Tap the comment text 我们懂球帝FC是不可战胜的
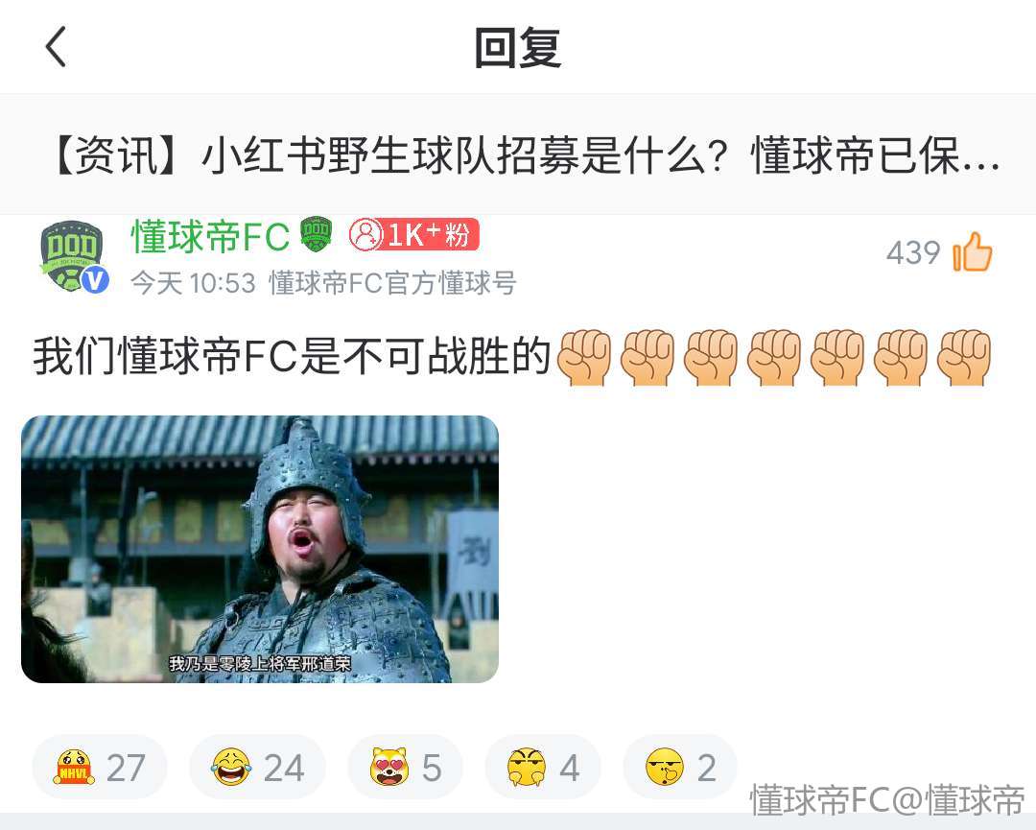 click(x=292, y=357)
